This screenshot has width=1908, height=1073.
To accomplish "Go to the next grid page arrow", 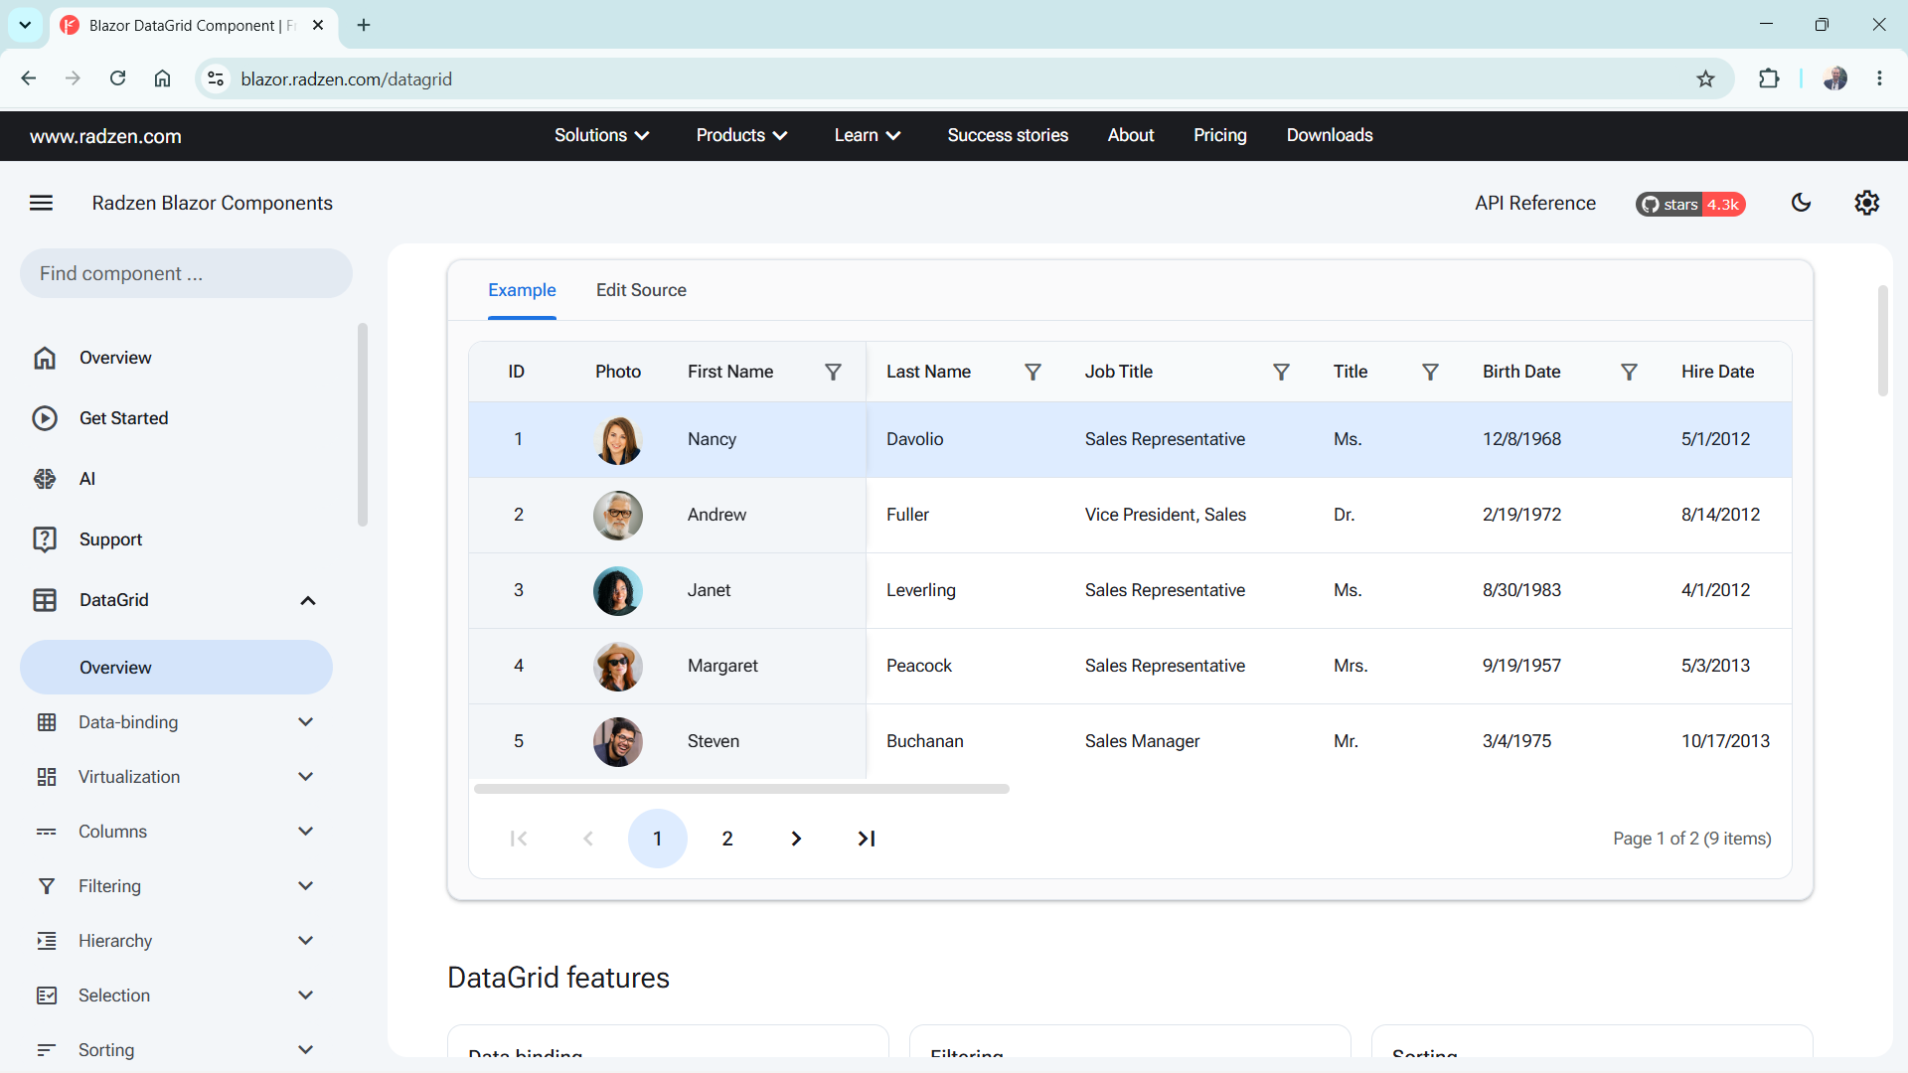I will (x=796, y=839).
